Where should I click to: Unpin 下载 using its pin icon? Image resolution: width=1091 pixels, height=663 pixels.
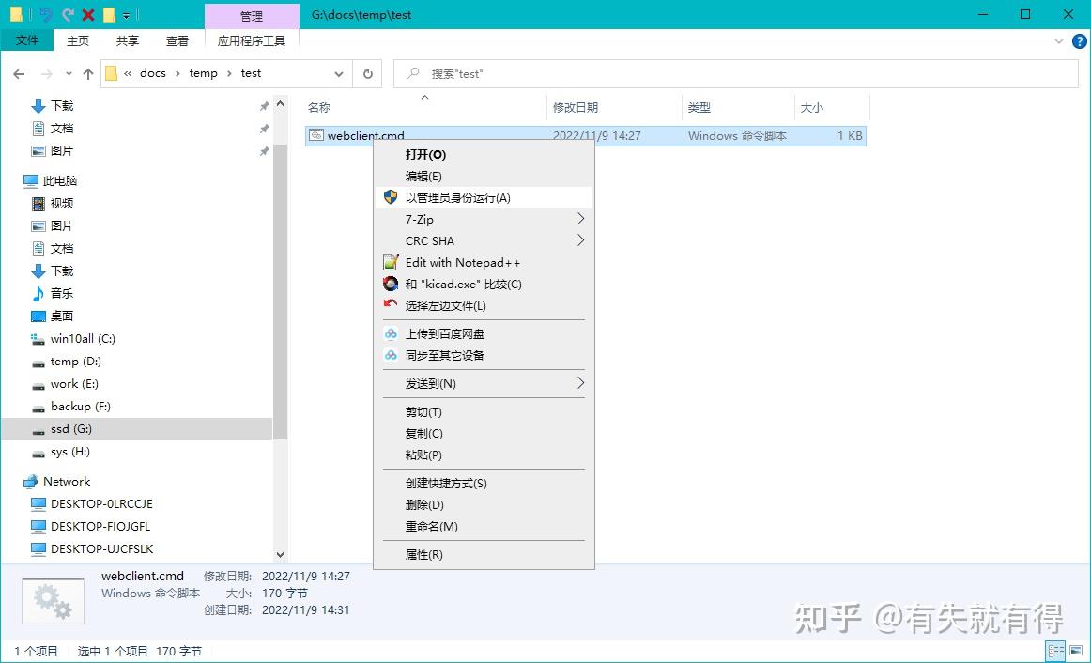pyautogui.click(x=266, y=105)
